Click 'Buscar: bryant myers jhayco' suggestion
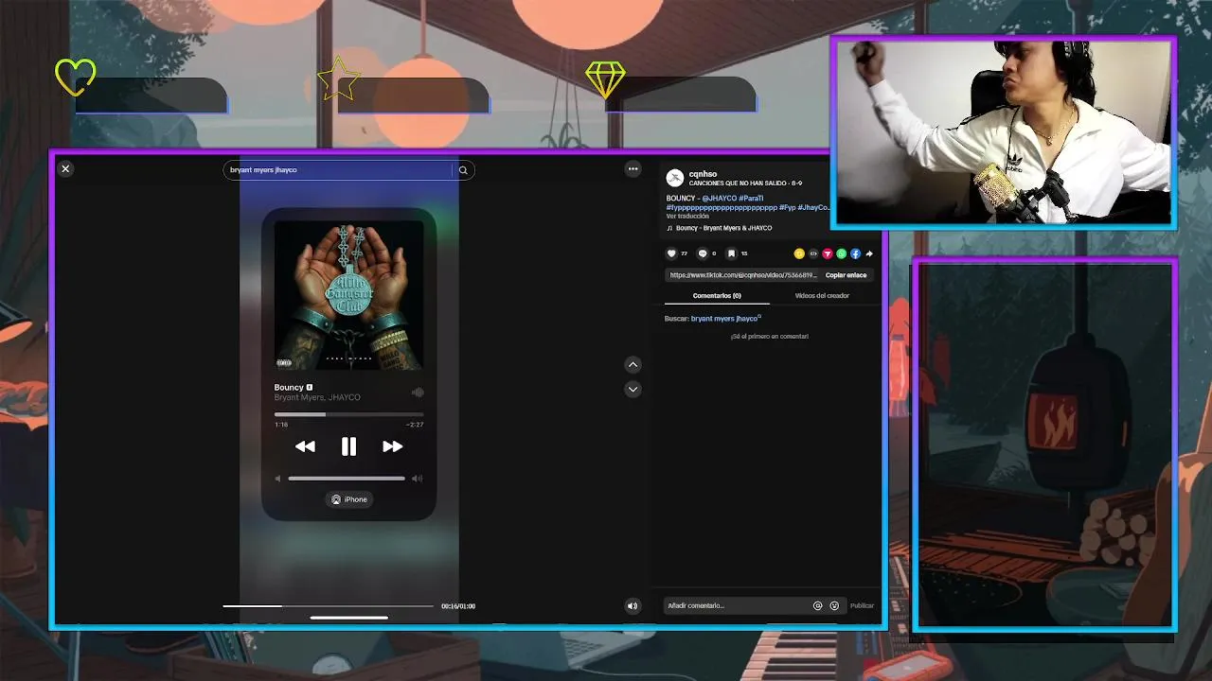 712,319
